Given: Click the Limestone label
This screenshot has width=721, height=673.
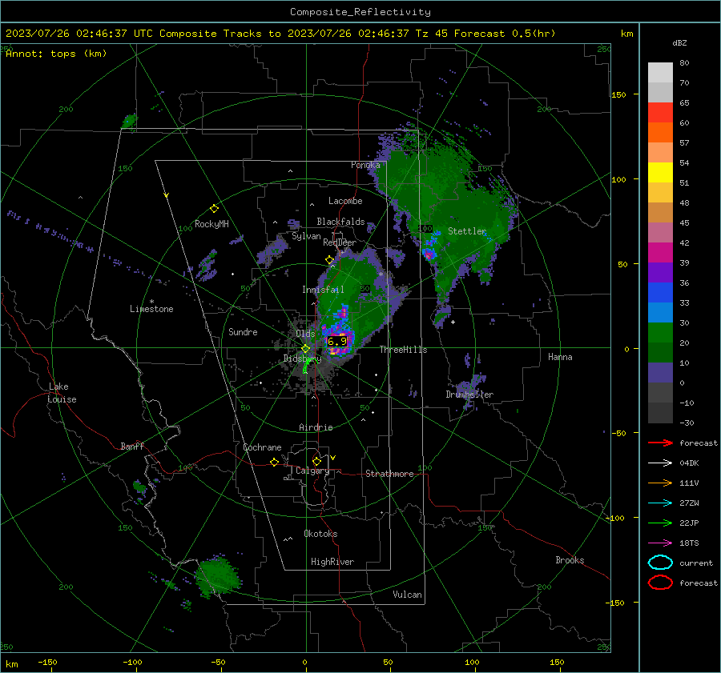Looking at the screenshot, I should coord(151,309).
